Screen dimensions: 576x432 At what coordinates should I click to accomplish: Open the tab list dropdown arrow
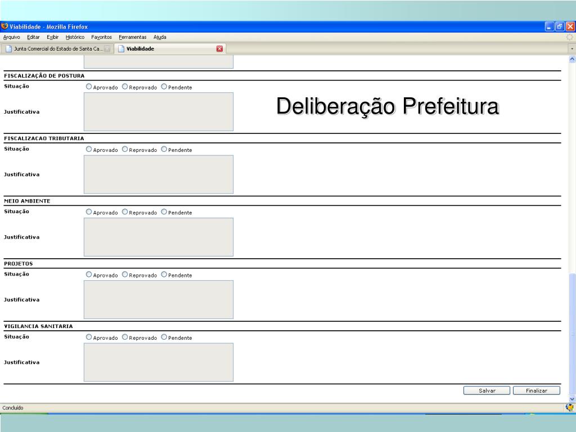pyautogui.click(x=572, y=49)
